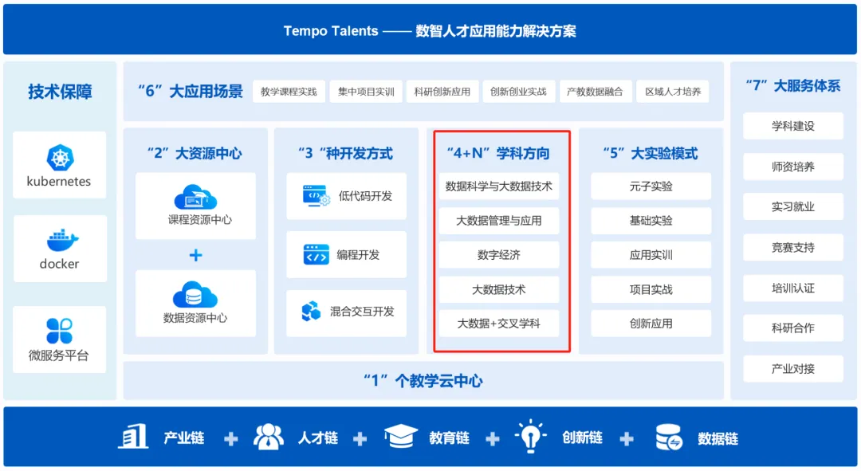The image size is (861, 471).
Task: Click the kubernetes label text
Action: pyautogui.click(x=59, y=182)
